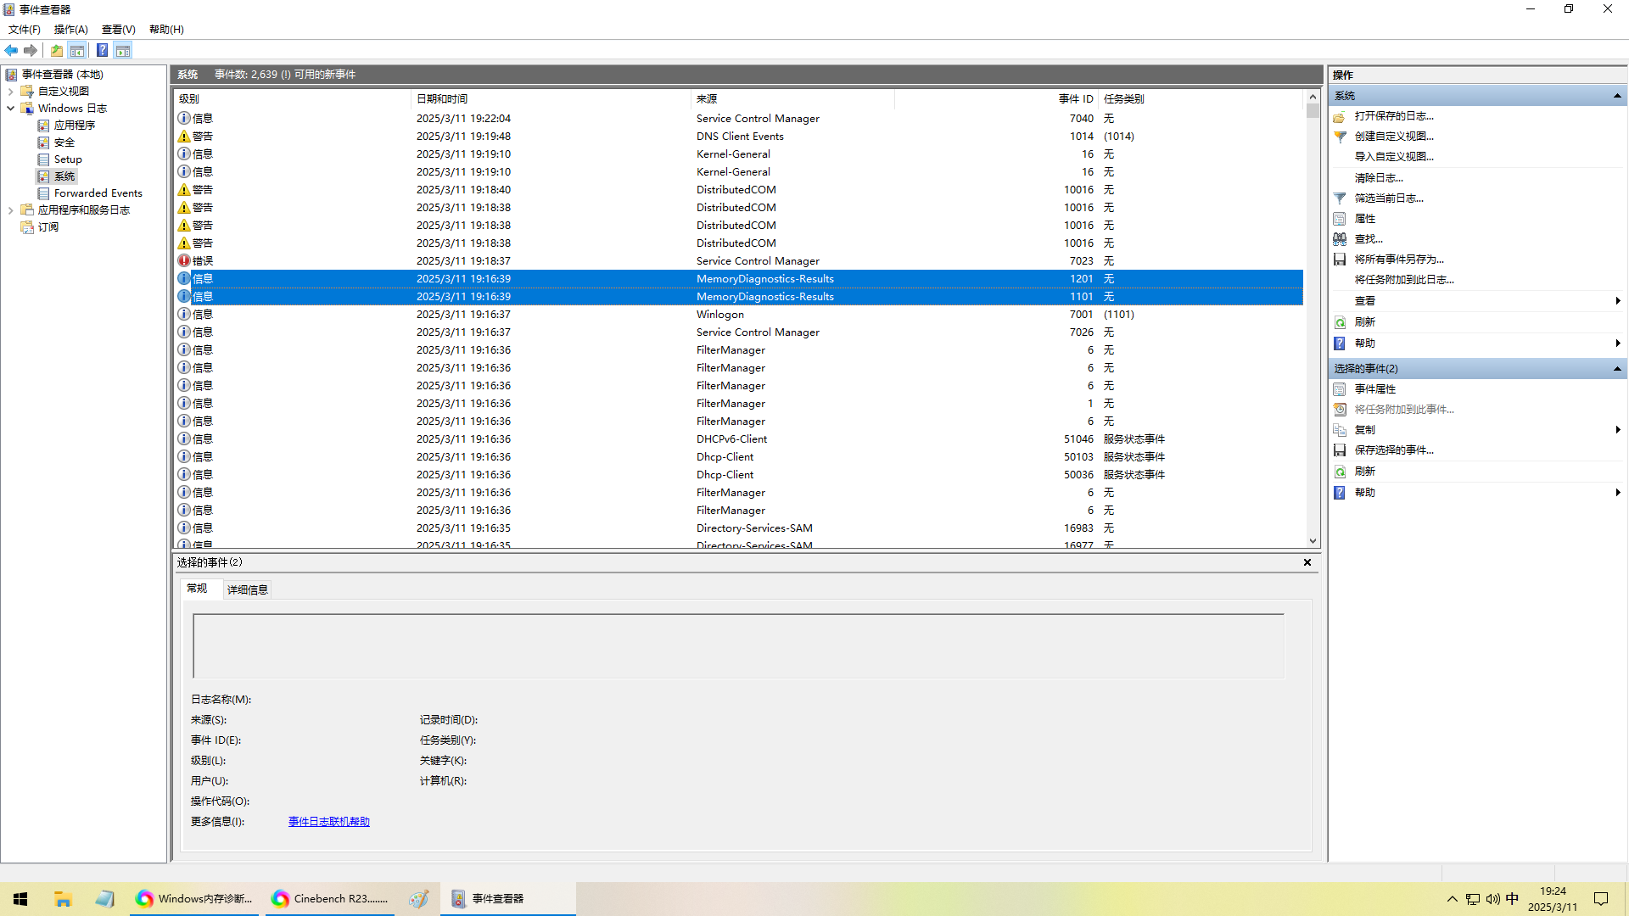This screenshot has width=1629, height=916.
Task: Click the Save all events as icon
Action: click(x=1340, y=260)
